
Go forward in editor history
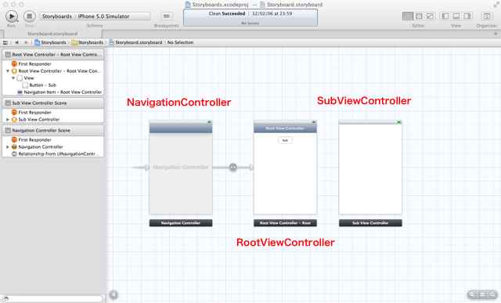pos(26,42)
